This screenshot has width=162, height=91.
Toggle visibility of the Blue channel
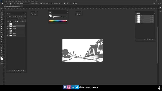(136, 22)
